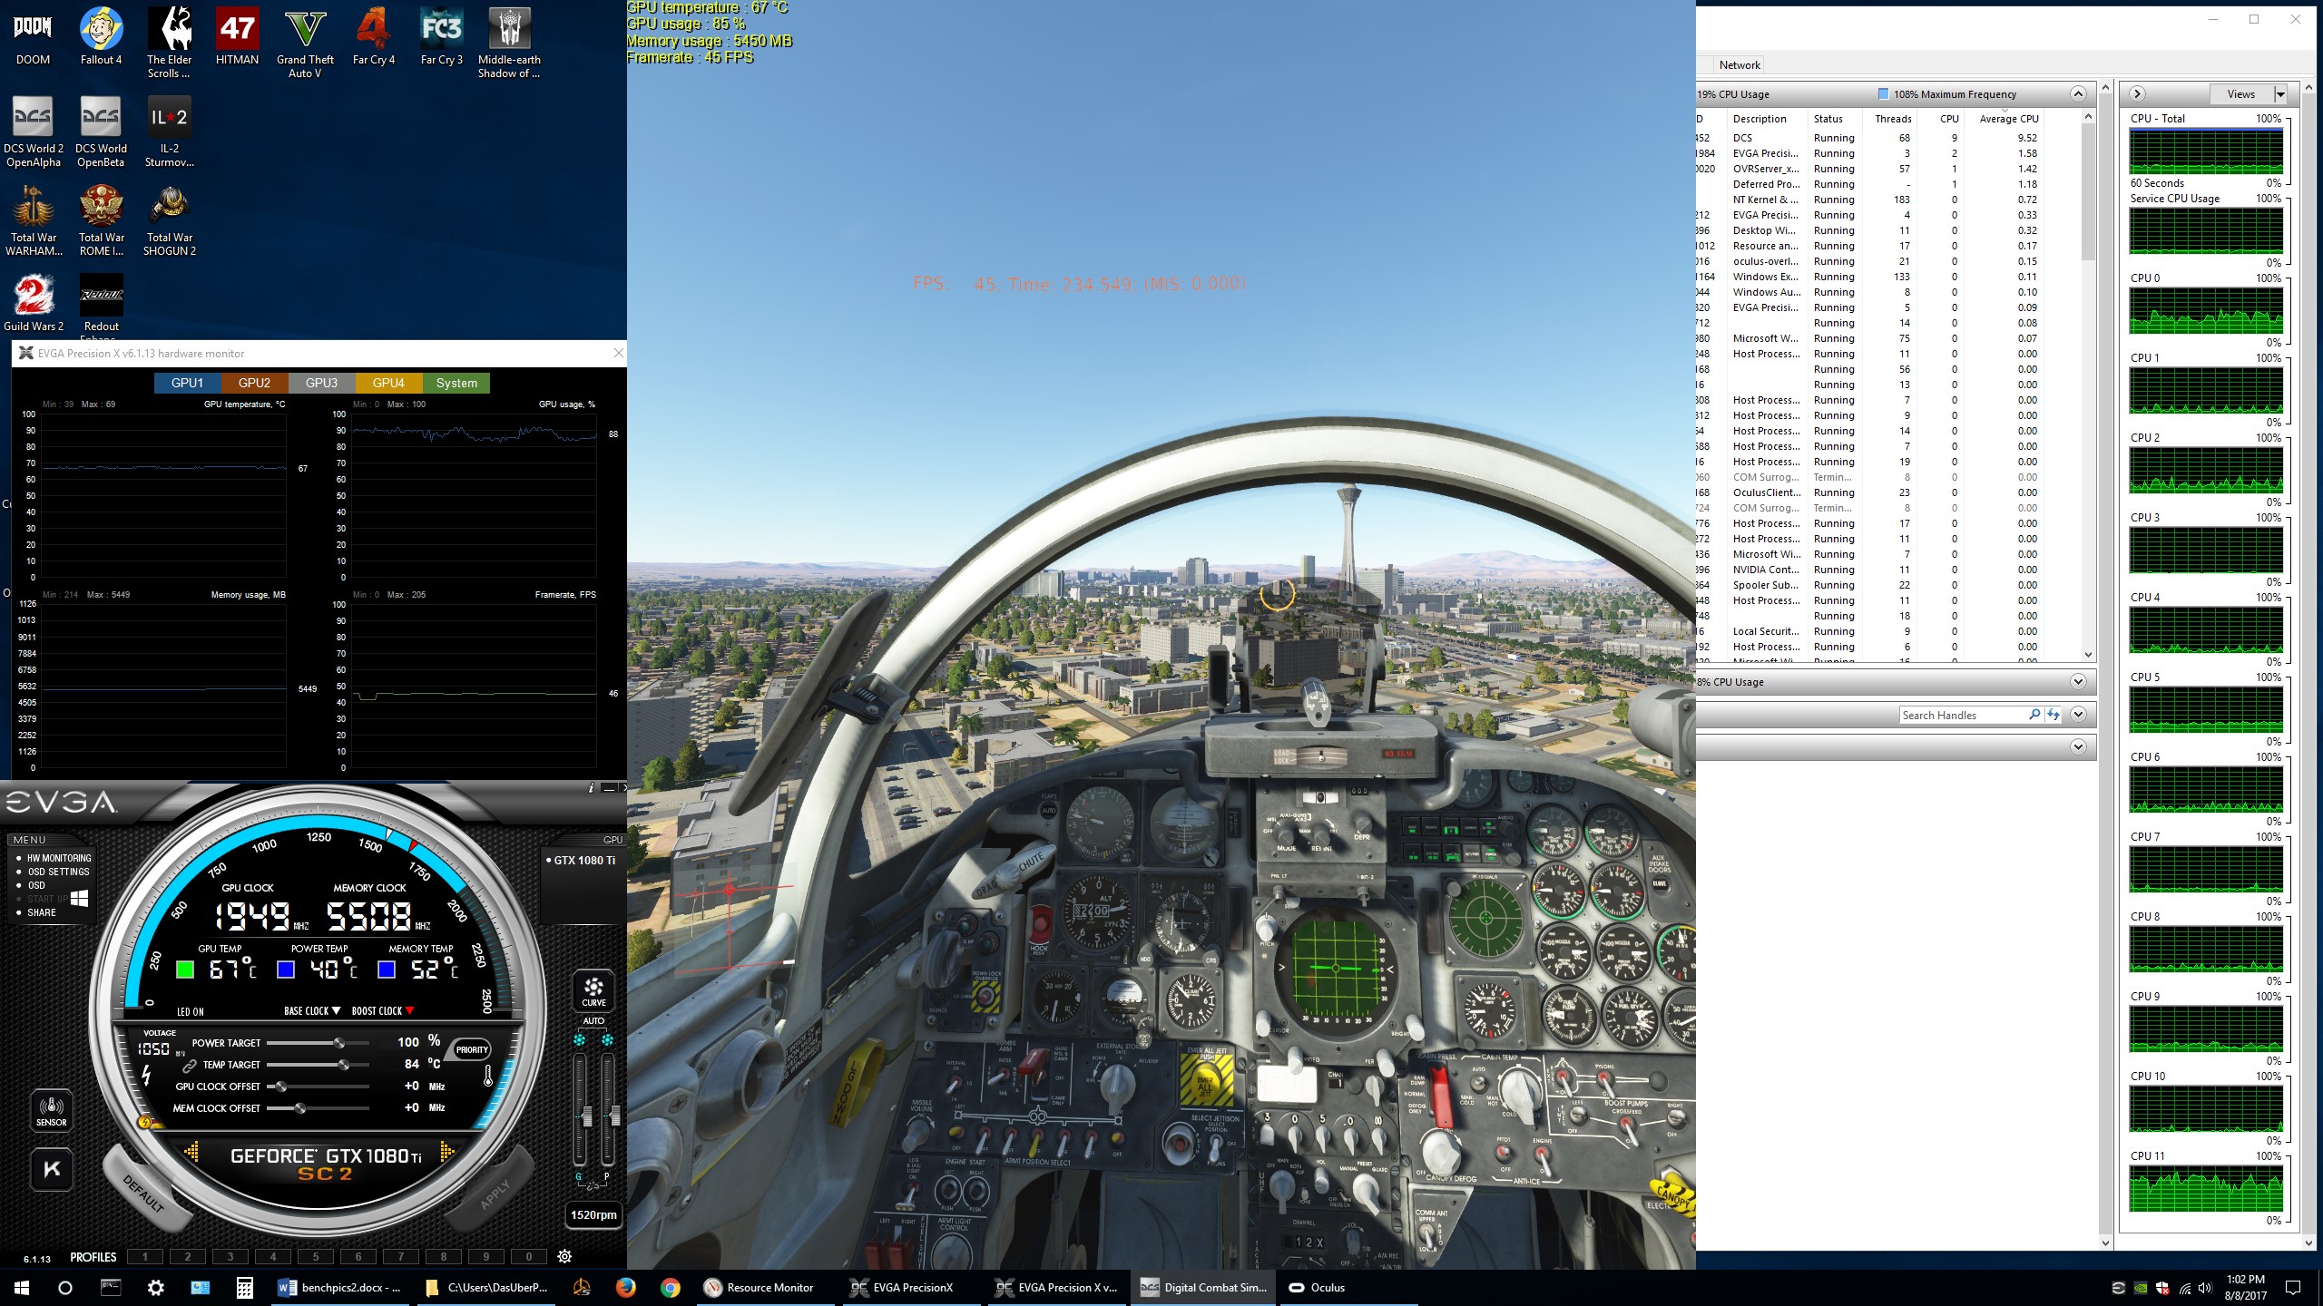Select the Far Cry 4 desktop icon
This screenshot has height=1306, width=2323.
[x=373, y=36]
